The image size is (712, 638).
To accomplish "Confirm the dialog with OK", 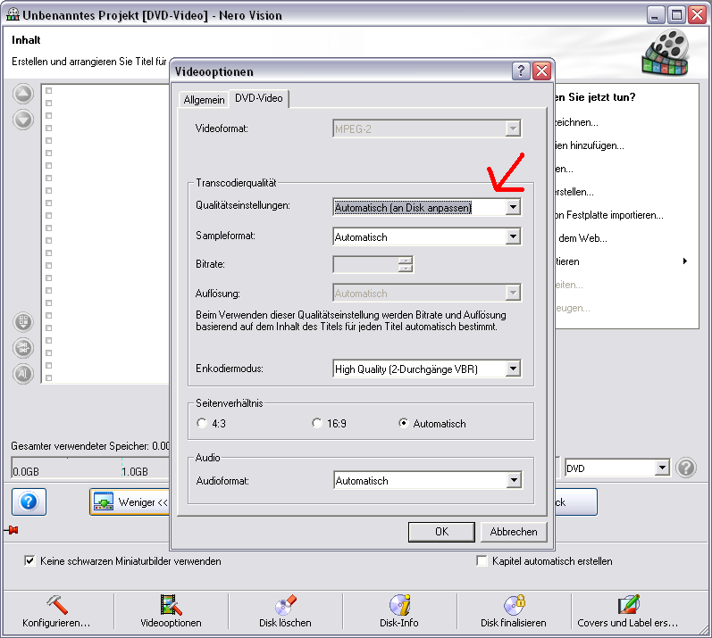I will coord(441,531).
